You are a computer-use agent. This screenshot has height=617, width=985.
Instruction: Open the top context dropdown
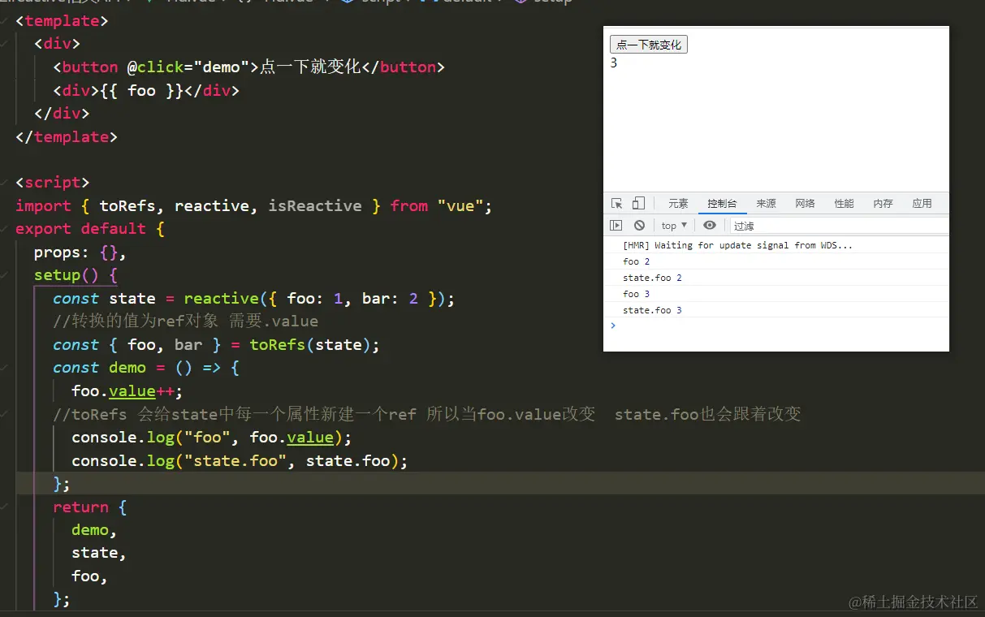pos(674,226)
